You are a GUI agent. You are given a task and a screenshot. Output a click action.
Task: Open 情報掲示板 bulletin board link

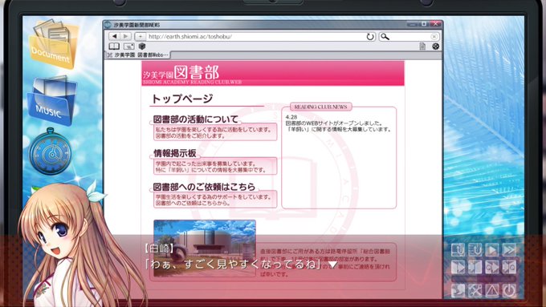click(175, 153)
